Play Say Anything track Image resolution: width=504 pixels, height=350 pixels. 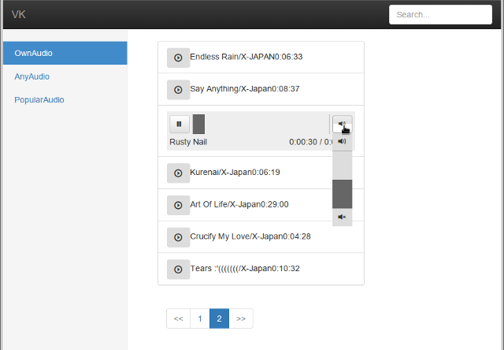tap(178, 90)
